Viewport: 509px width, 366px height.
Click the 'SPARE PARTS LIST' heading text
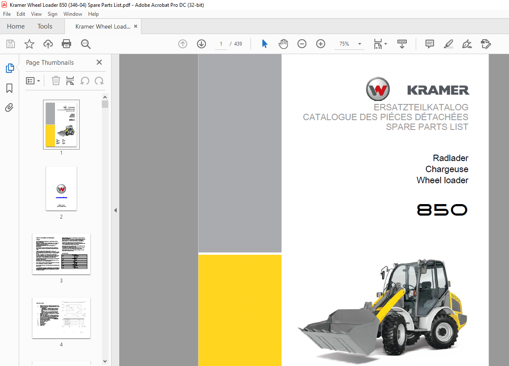click(427, 127)
